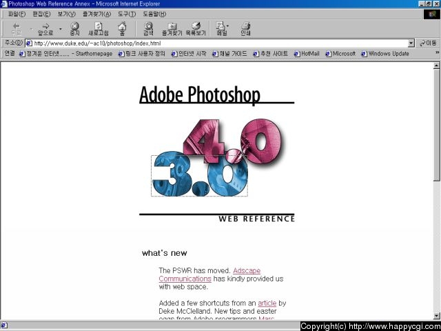
Task: Click the Adobe Photoshop title banner
Action: pos(216,95)
